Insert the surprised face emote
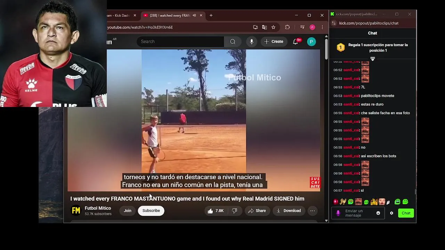The height and width of the screenshot is (250, 445). [382, 202]
